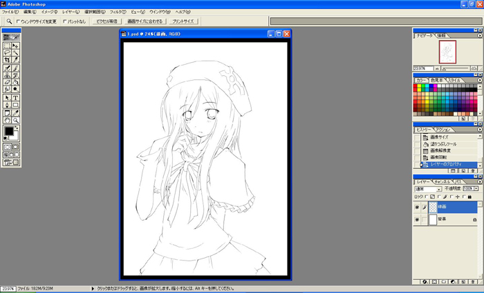This screenshot has height=293, width=484.
Task: Select the Hand tool
Action: [x=7, y=121]
